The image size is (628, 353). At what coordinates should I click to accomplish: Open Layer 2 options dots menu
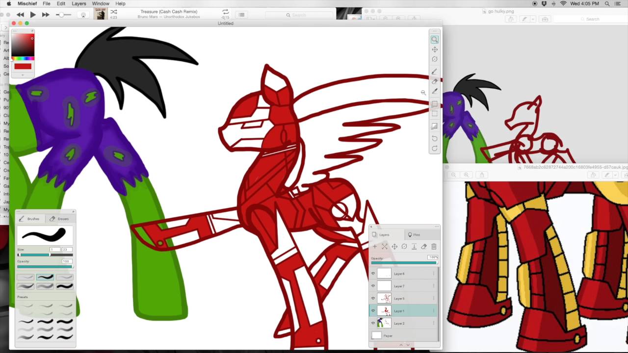(x=433, y=323)
